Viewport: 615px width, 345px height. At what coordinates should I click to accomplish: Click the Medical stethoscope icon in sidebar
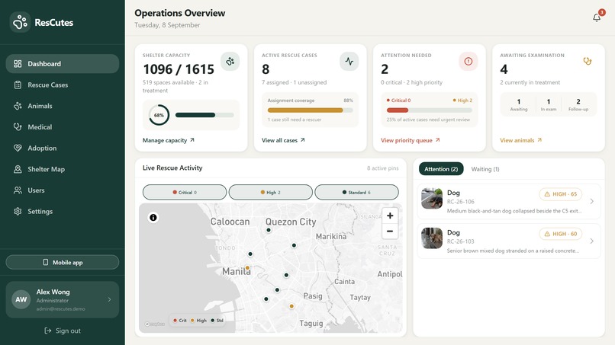pyautogui.click(x=18, y=127)
